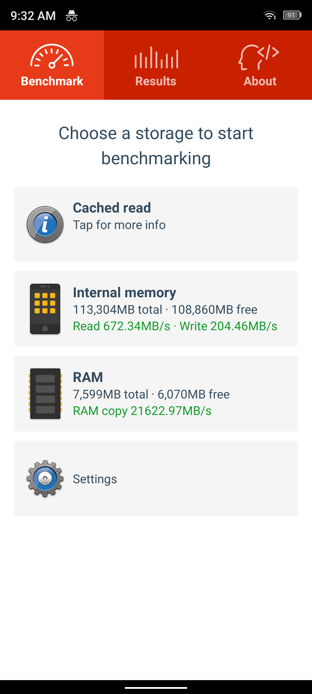Select the Benchmark tab label
Viewport: 312px width, 694px height.
pyautogui.click(x=52, y=81)
